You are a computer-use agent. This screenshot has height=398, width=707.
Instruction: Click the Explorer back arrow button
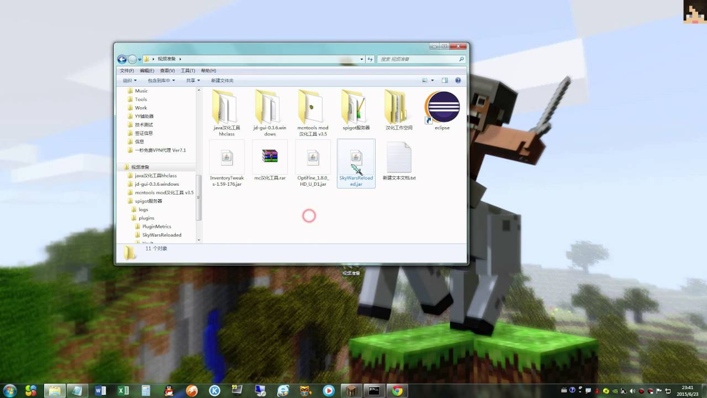(123, 59)
